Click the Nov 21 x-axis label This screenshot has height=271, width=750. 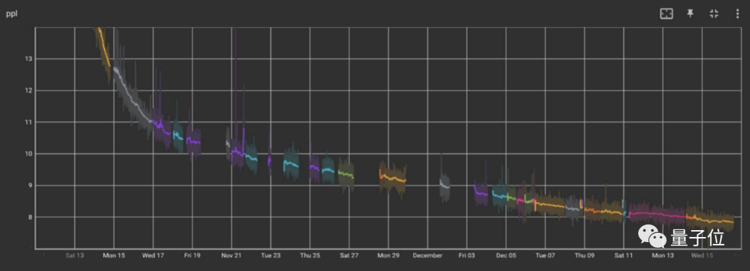point(231,256)
